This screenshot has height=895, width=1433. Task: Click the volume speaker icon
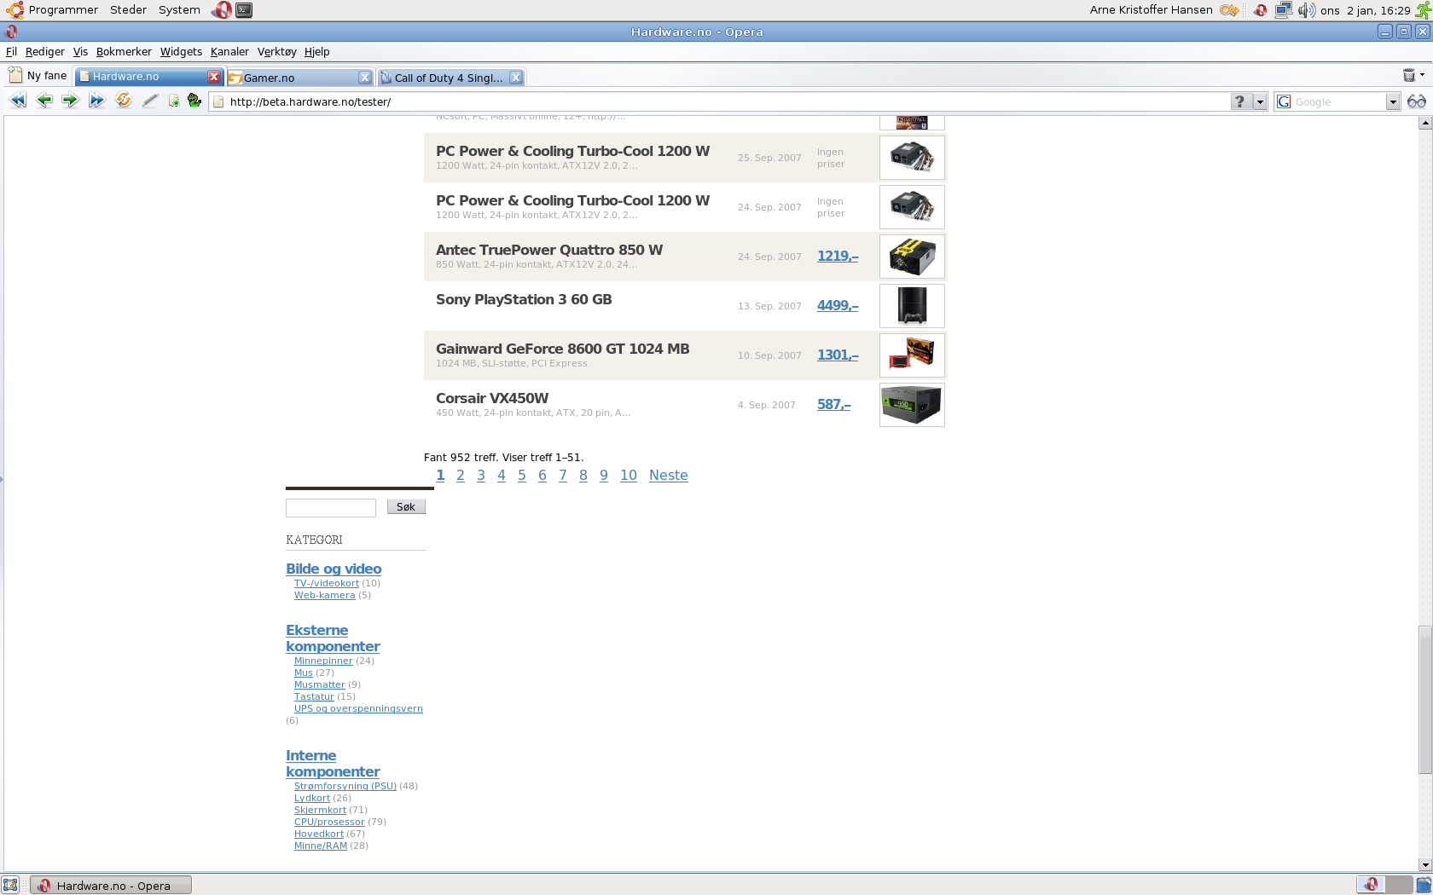(1306, 10)
